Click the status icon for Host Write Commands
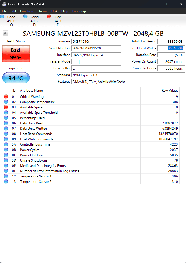This screenshot has height=263, width=186. [6, 139]
